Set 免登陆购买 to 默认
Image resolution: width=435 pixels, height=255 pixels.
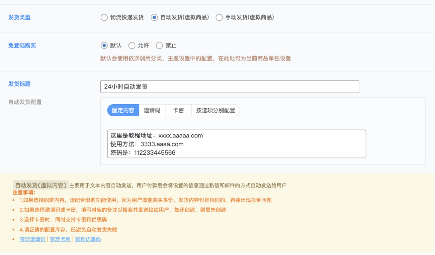[104, 45]
